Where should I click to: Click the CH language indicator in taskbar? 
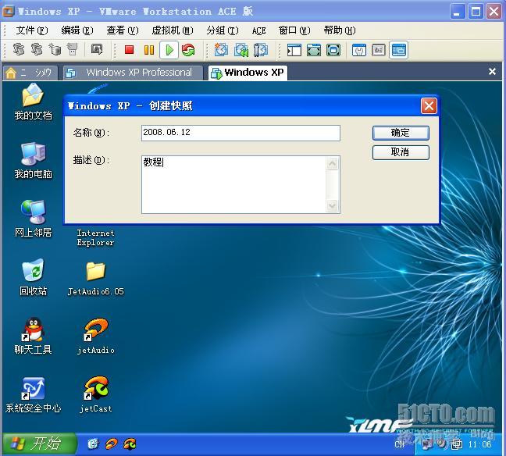[x=400, y=444]
